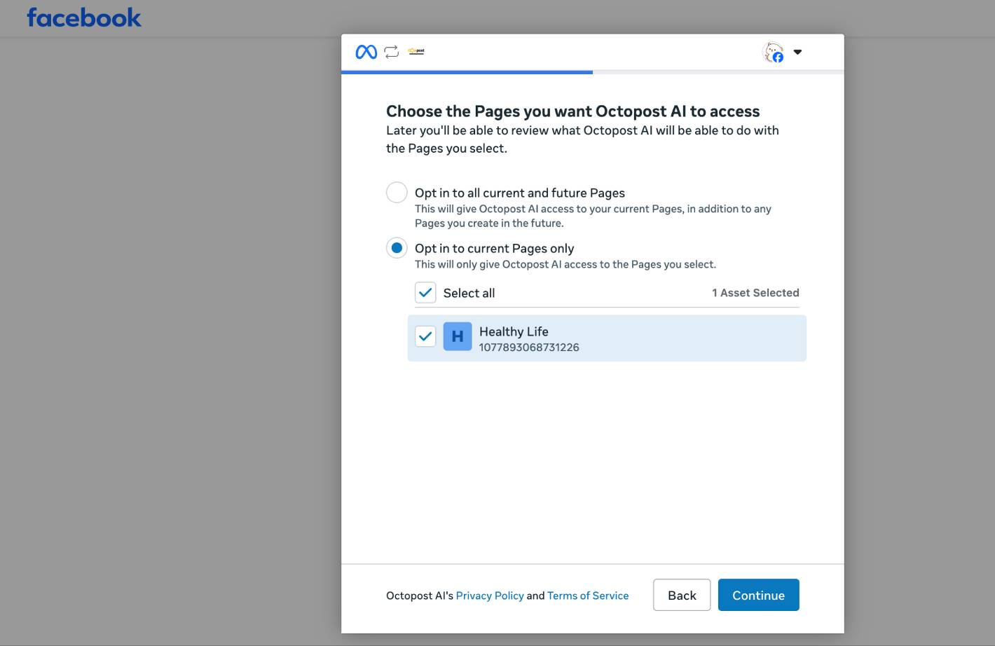Click the Meta logo icon in dialog header

(366, 52)
